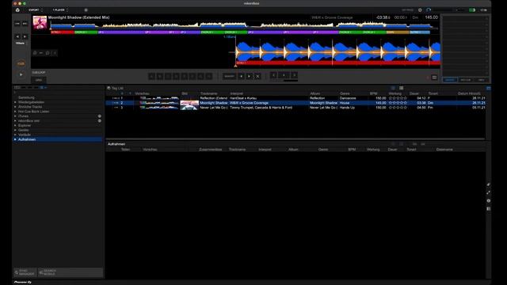Expand the Explorer tree node
This screenshot has height=285, width=507.
15,125
